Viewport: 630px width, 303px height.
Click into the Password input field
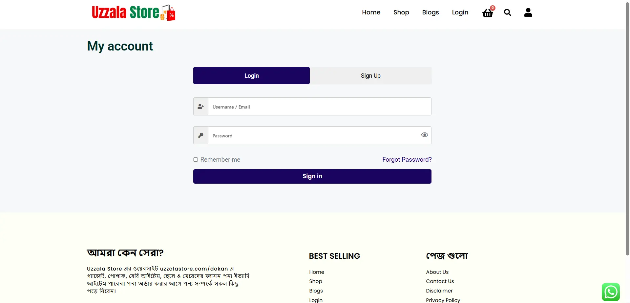point(313,135)
